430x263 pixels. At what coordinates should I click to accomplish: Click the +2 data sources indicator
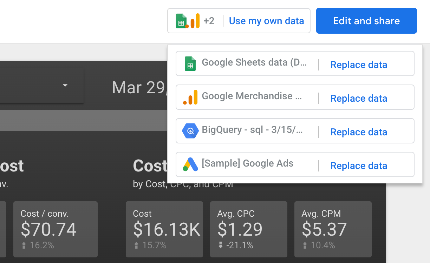click(209, 21)
